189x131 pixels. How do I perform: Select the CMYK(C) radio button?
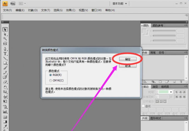click(51, 80)
